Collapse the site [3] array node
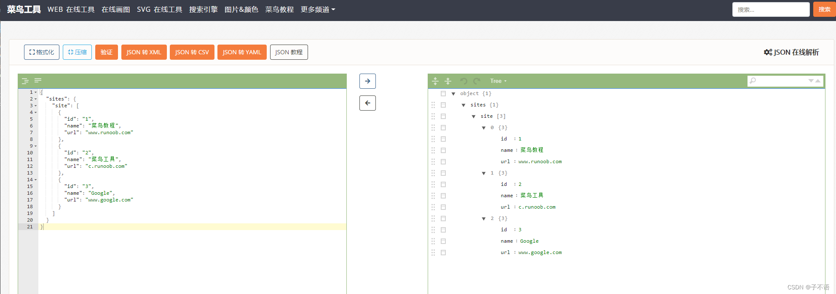The height and width of the screenshot is (294, 836). (x=474, y=117)
